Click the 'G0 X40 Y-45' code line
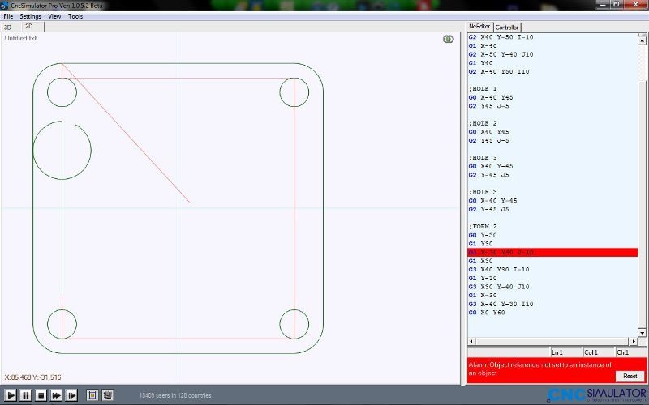 [x=491, y=167]
